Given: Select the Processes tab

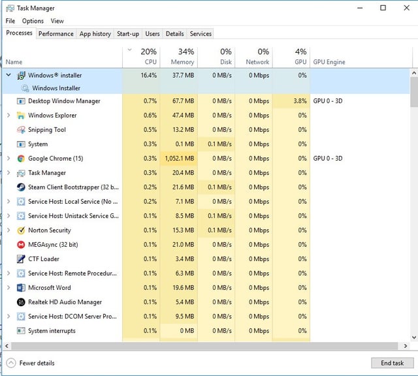Looking at the screenshot, I should tap(19, 33).
